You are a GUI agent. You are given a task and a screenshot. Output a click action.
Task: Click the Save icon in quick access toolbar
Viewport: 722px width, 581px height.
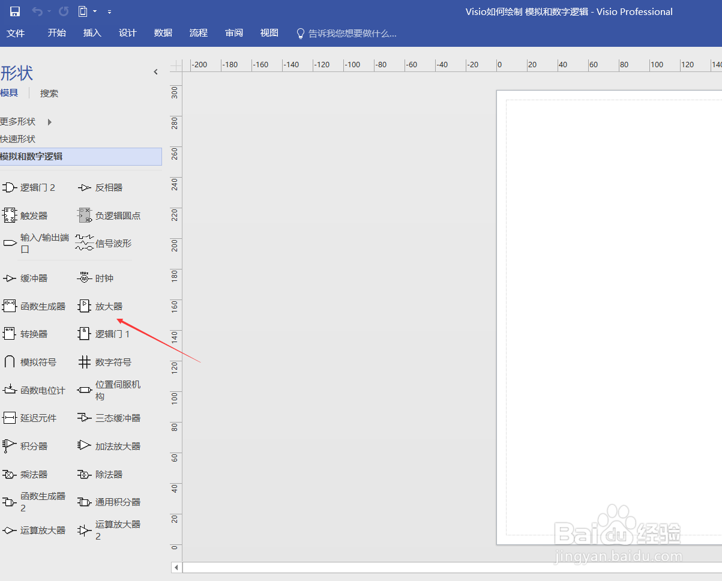(15, 11)
